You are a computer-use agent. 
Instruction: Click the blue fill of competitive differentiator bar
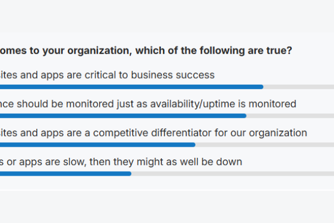tap(97, 145)
